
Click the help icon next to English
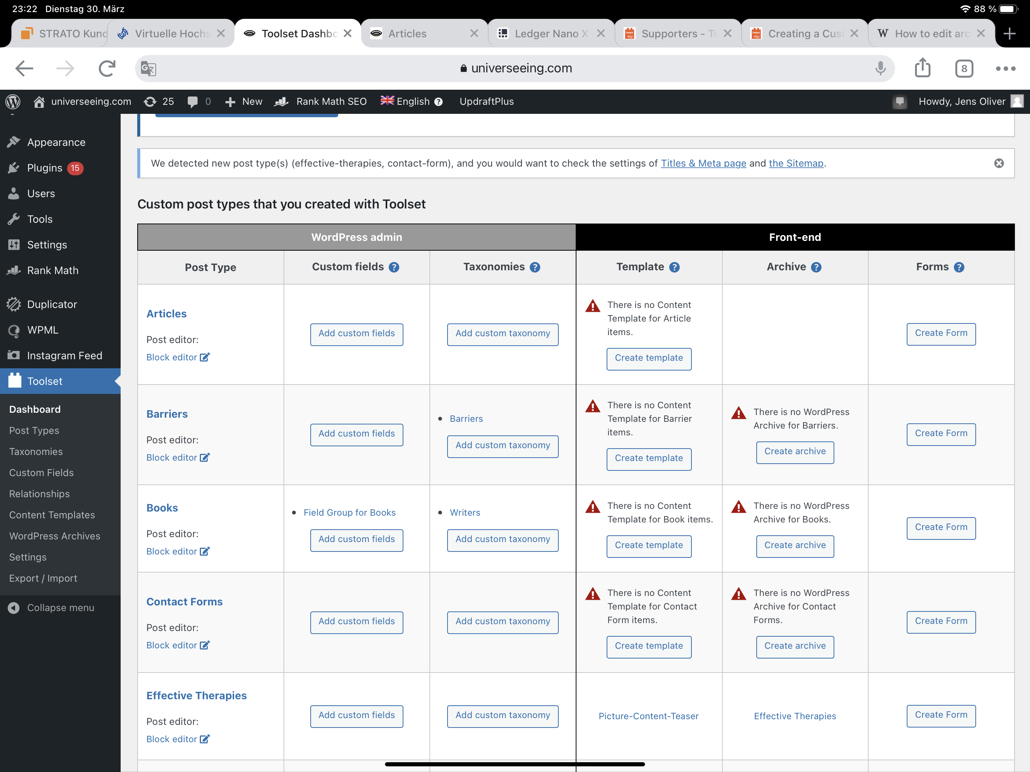click(438, 102)
